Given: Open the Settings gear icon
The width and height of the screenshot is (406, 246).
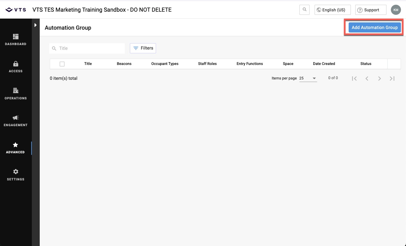Looking at the screenshot, I should [x=16, y=172].
